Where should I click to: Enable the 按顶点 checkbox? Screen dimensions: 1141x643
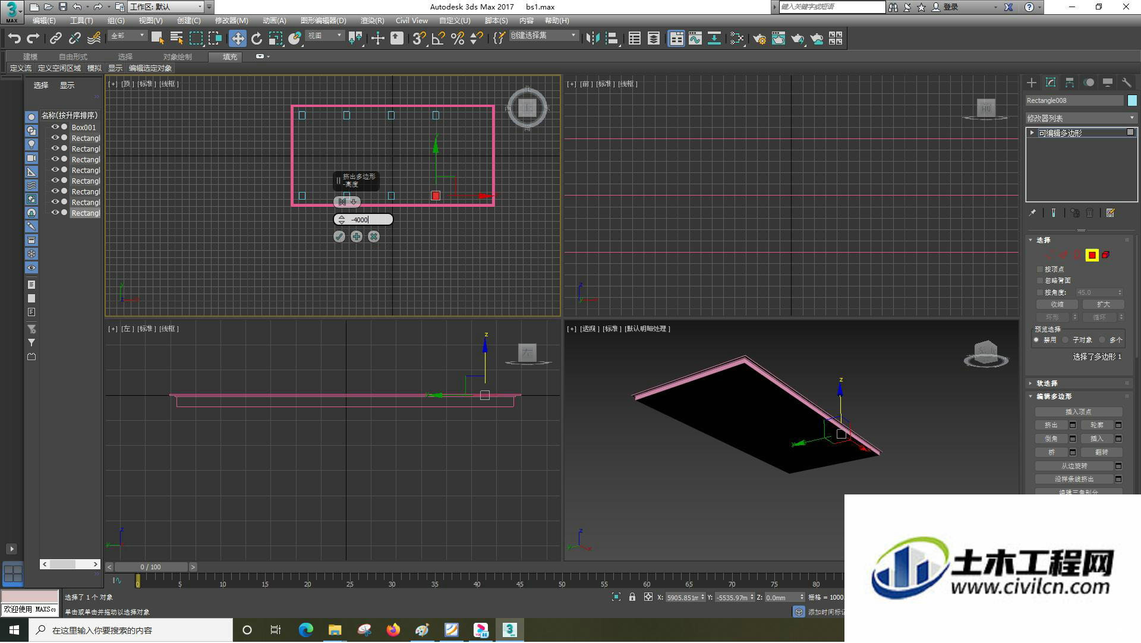coord(1040,269)
